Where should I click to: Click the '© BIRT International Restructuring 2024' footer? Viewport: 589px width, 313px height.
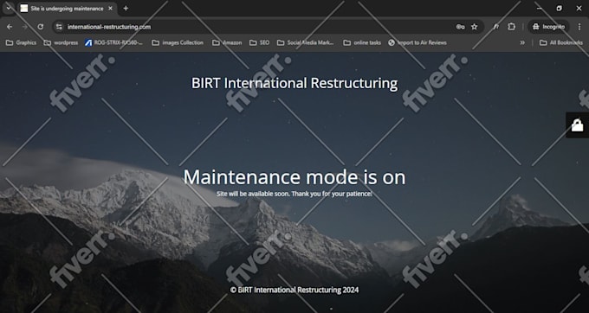pos(294,290)
